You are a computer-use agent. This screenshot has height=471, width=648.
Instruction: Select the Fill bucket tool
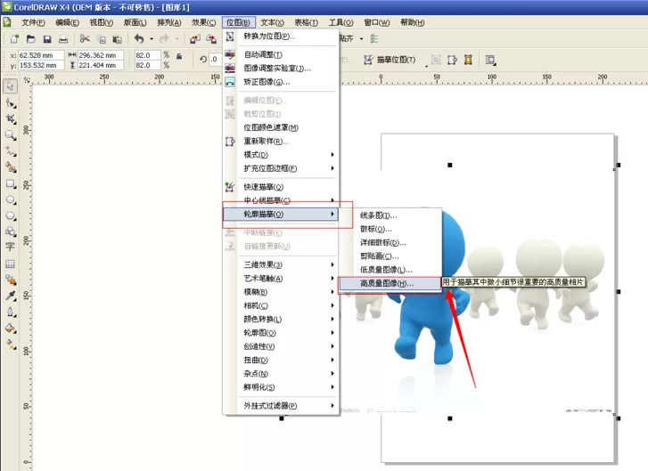point(11,329)
